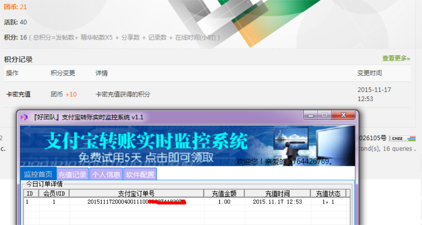Click the 团币: 21 value
Screen dimensions: 422x225
pyautogui.click(x=15, y=7)
